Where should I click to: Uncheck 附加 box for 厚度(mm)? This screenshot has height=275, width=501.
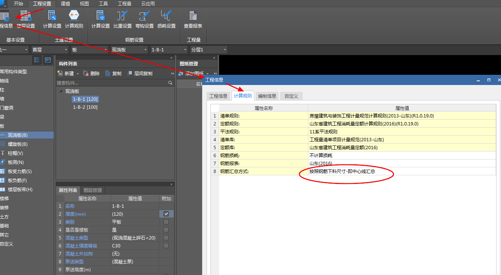pos(166,214)
